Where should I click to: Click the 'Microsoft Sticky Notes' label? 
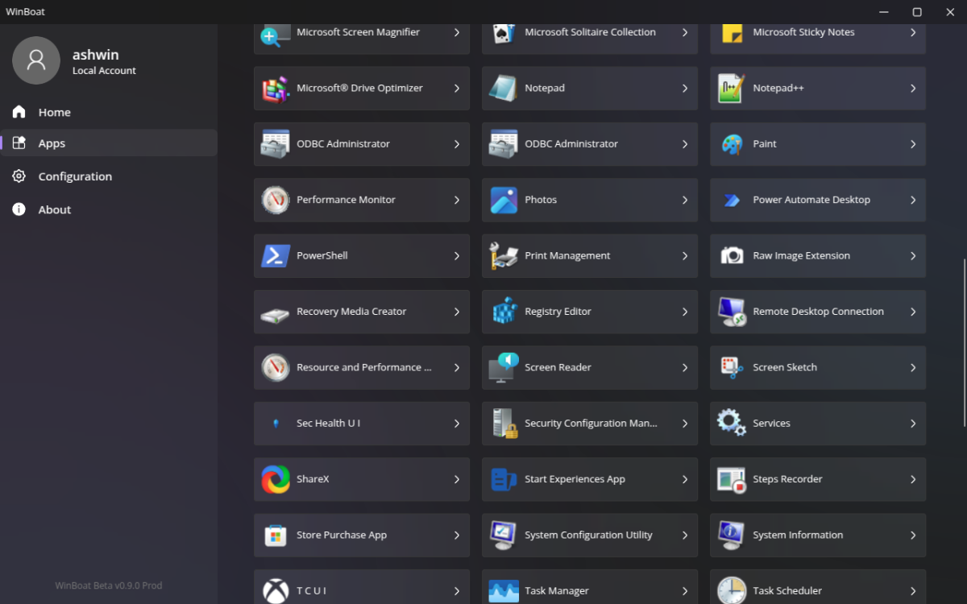[803, 32]
